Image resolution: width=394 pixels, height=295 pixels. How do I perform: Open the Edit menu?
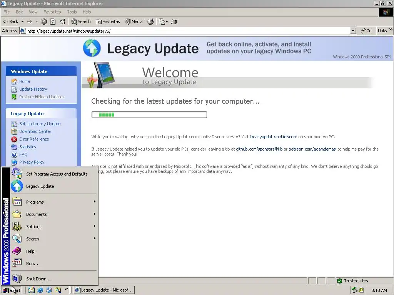click(x=19, y=12)
